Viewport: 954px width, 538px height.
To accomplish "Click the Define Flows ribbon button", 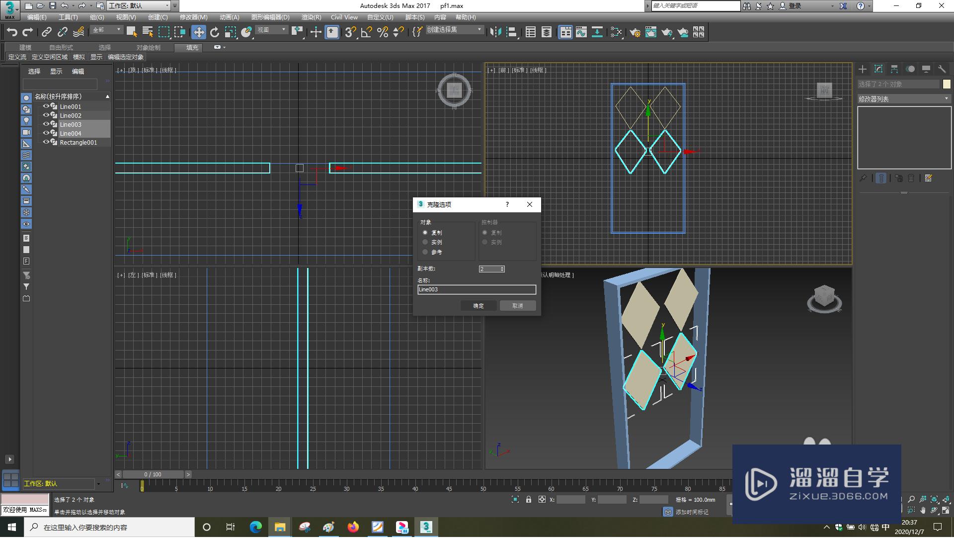I will coord(17,57).
